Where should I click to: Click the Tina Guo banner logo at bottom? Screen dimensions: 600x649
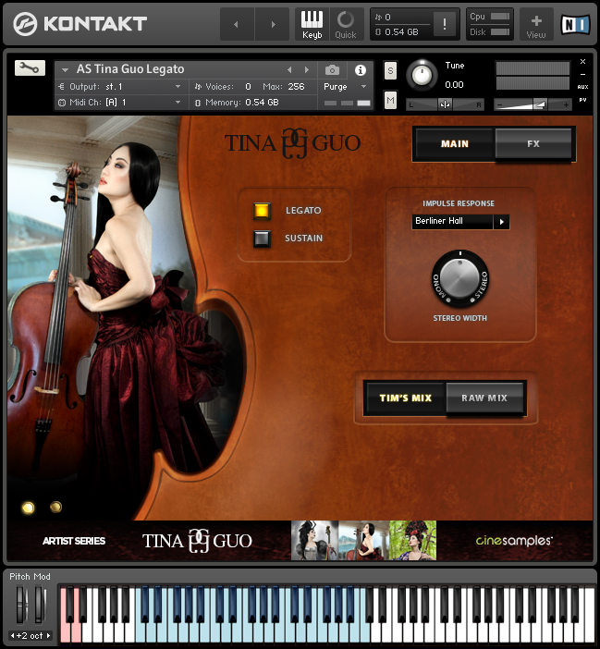click(197, 541)
